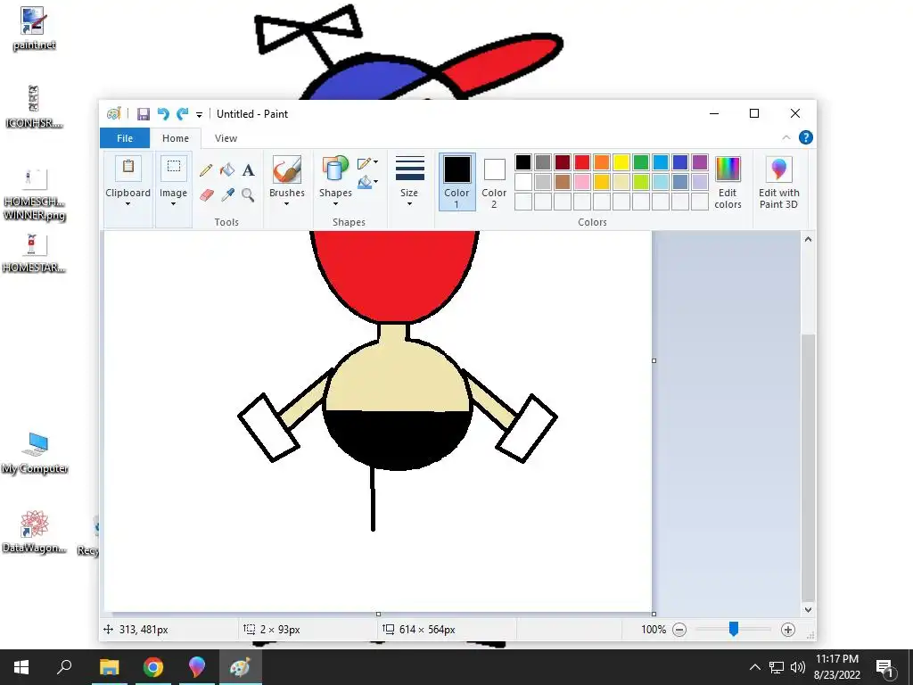Click the volume speaker tray icon
Viewport: 913px width, 685px height.
coord(798,667)
